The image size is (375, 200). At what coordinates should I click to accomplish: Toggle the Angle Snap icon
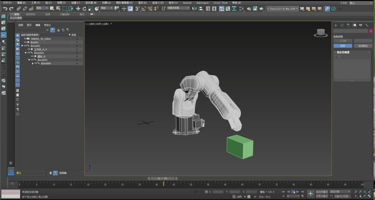pyautogui.click(x=144, y=9)
